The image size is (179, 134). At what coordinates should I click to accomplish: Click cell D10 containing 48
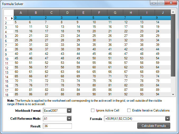(67, 58)
